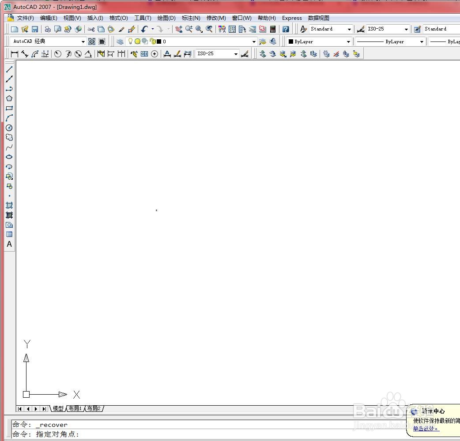The image size is (460, 441).
Task: Click the Workspace settings gear icon
Action: pyautogui.click(x=92, y=41)
